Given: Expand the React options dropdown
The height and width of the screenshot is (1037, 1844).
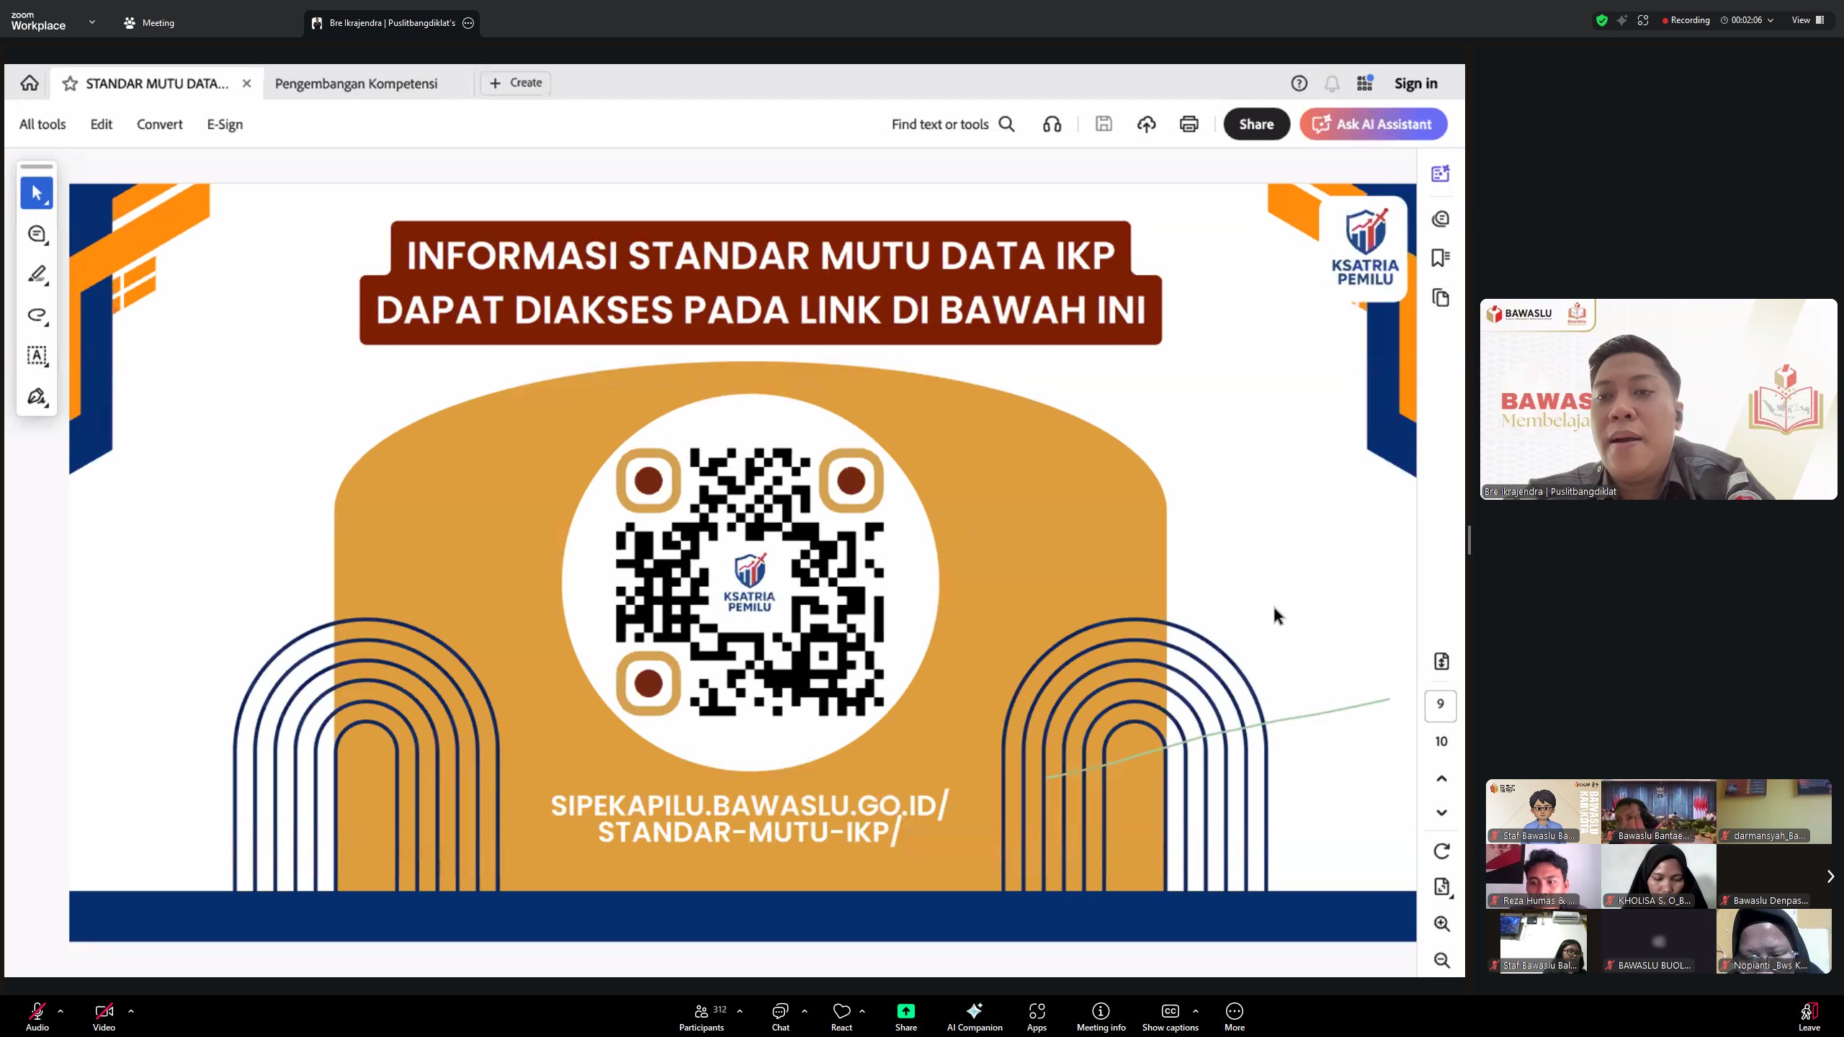Looking at the screenshot, I should point(863,1010).
